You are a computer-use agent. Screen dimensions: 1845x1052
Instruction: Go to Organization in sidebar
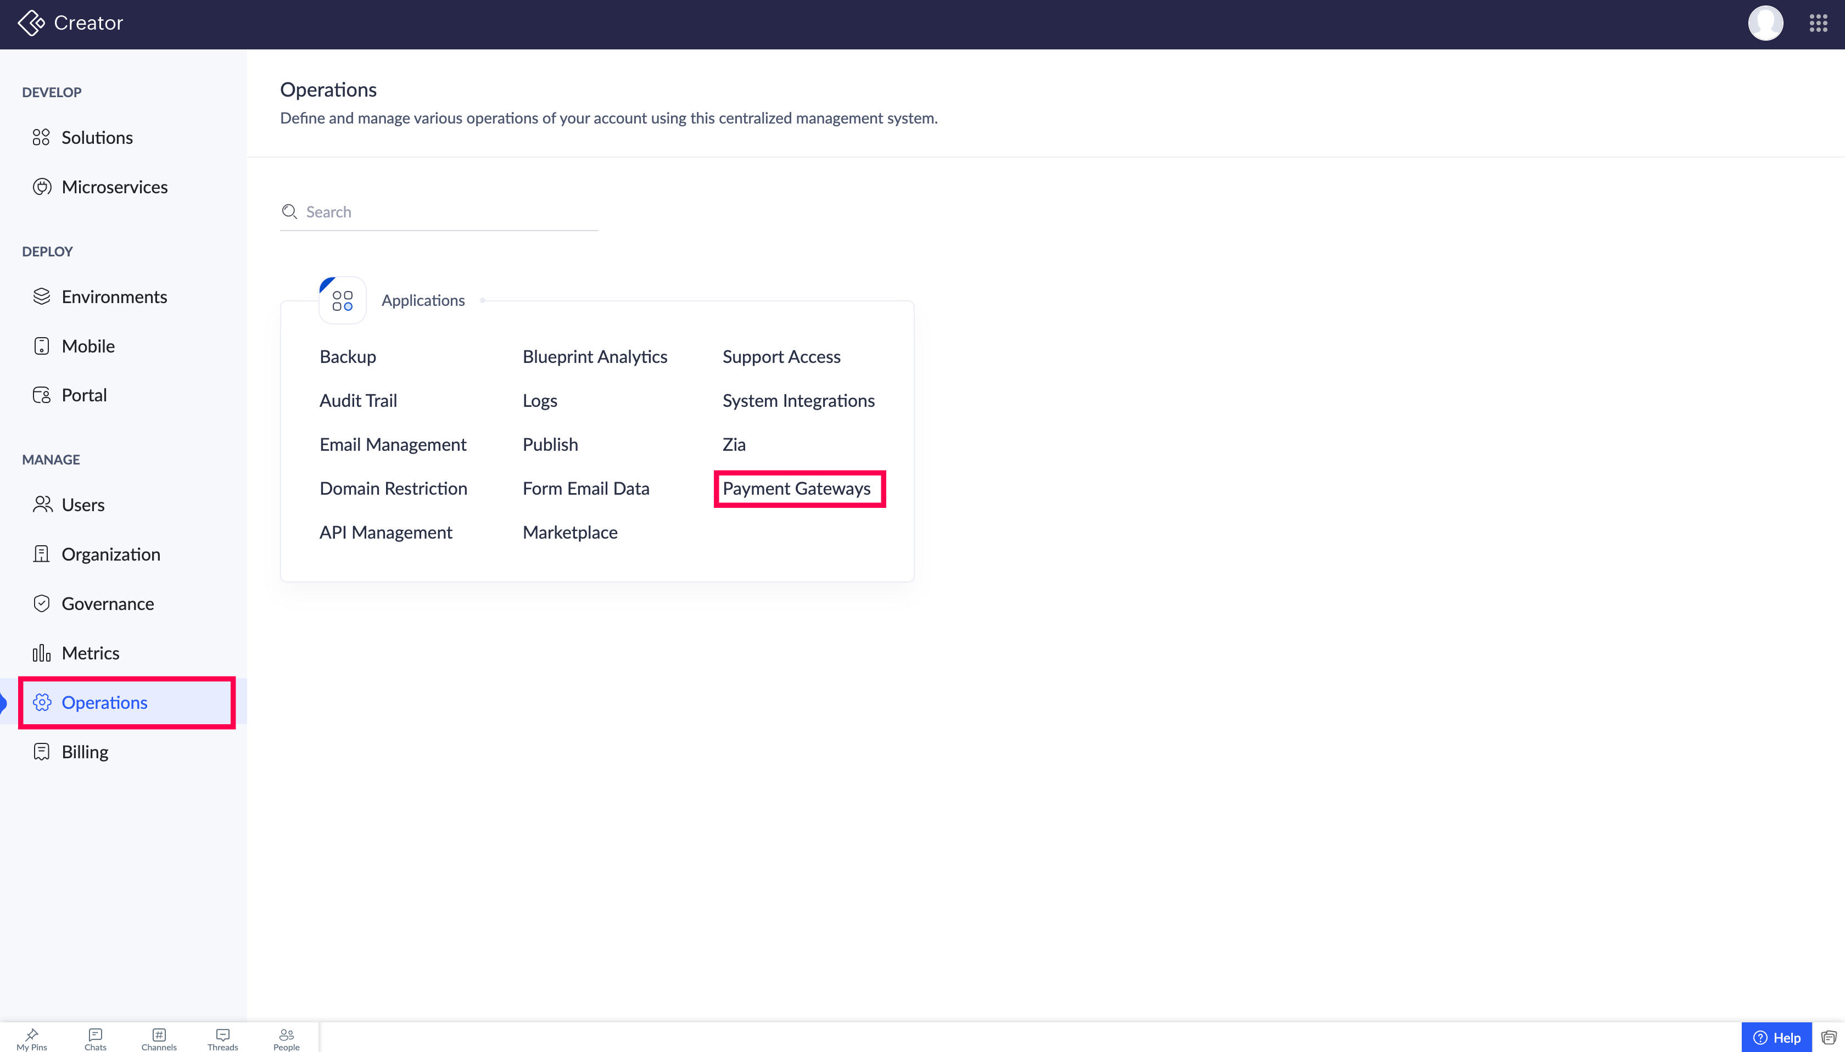click(x=110, y=554)
